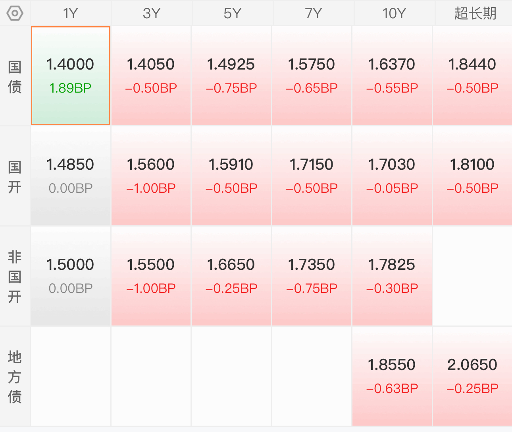Select the 地方债 row label

click(x=15, y=377)
